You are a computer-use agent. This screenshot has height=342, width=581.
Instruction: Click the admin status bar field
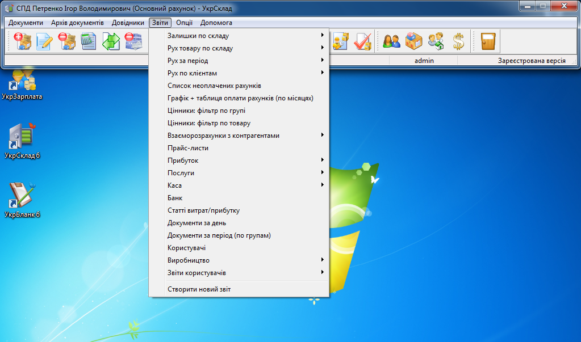click(x=424, y=61)
